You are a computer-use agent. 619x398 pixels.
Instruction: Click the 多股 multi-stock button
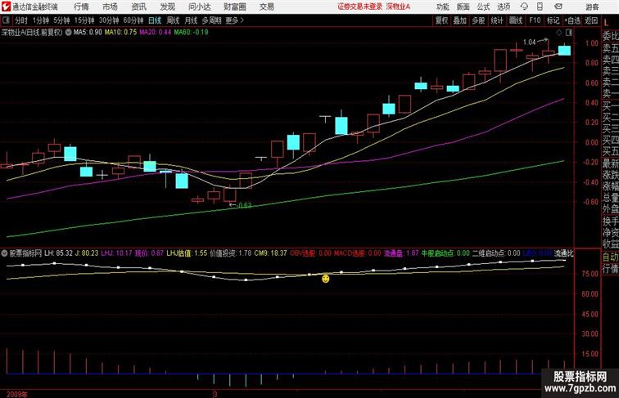(x=478, y=20)
